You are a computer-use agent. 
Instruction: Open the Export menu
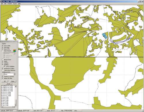click(x=15, y=4)
